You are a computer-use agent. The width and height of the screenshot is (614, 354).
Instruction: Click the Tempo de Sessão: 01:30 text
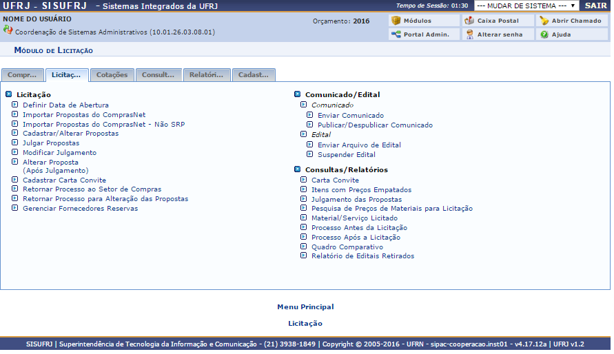432,6
